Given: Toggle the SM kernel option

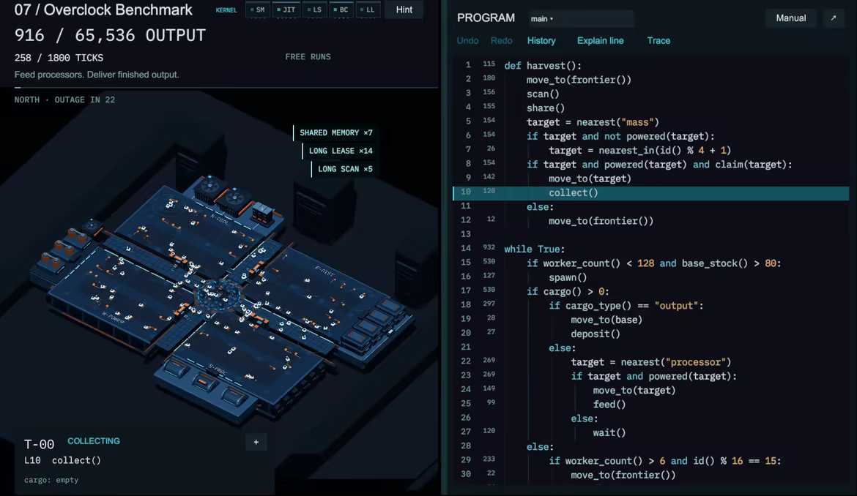Looking at the screenshot, I should pos(257,10).
